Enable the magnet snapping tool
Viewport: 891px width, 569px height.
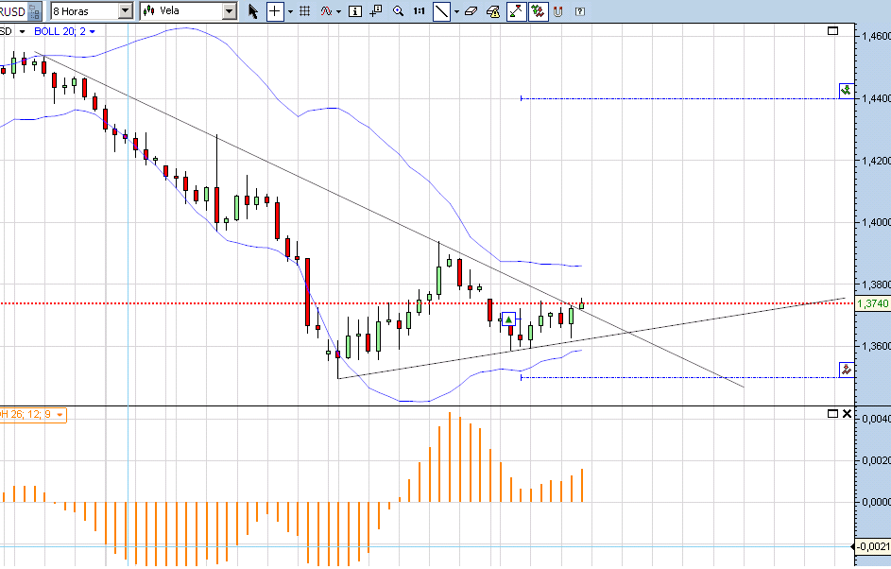[557, 11]
